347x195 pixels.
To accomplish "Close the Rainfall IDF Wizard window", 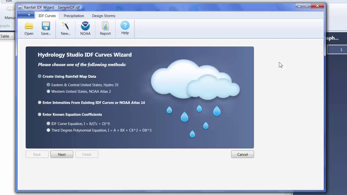I will pos(317,6).
